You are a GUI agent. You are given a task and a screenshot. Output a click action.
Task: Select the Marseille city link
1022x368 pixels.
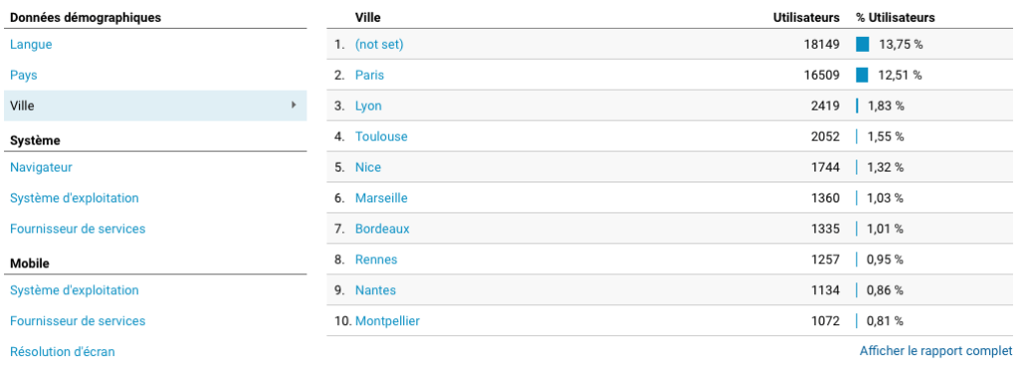pos(381,197)
